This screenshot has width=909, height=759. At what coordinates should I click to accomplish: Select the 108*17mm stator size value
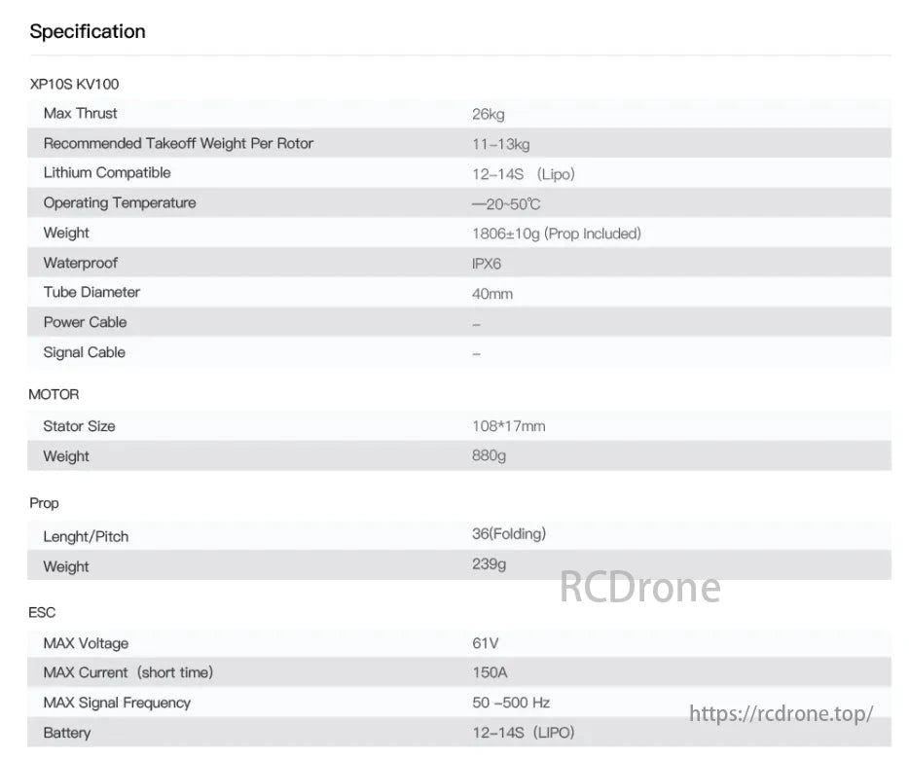[x=508, y=426]
